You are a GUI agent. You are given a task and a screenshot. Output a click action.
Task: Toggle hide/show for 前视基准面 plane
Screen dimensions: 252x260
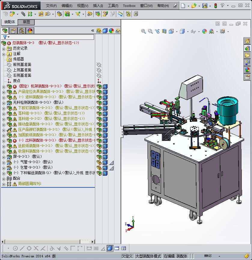[x=99, y=65]
